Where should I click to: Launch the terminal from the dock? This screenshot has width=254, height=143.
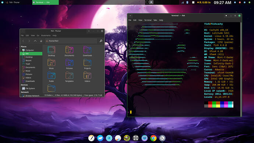[x=162, y=138]
